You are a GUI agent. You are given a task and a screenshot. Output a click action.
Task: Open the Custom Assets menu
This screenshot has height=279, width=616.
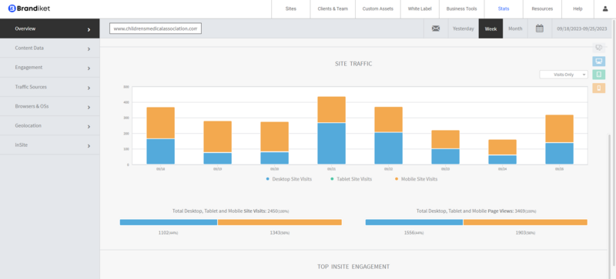point(378,8)
